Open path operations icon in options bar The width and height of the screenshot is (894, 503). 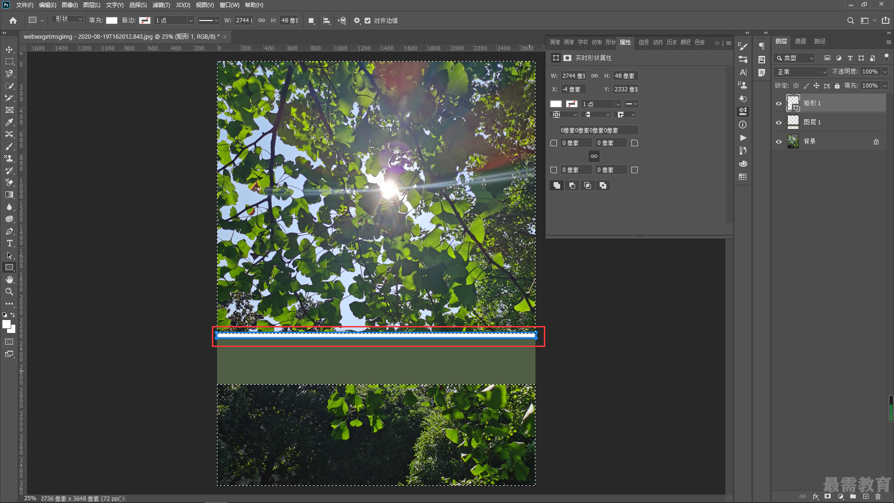coord(312,20)
